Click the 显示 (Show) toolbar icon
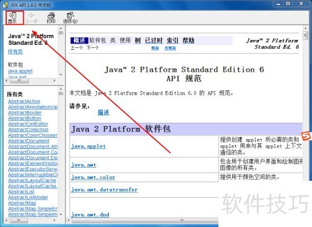This screenshot has height=227, width=312. [12, 18]
